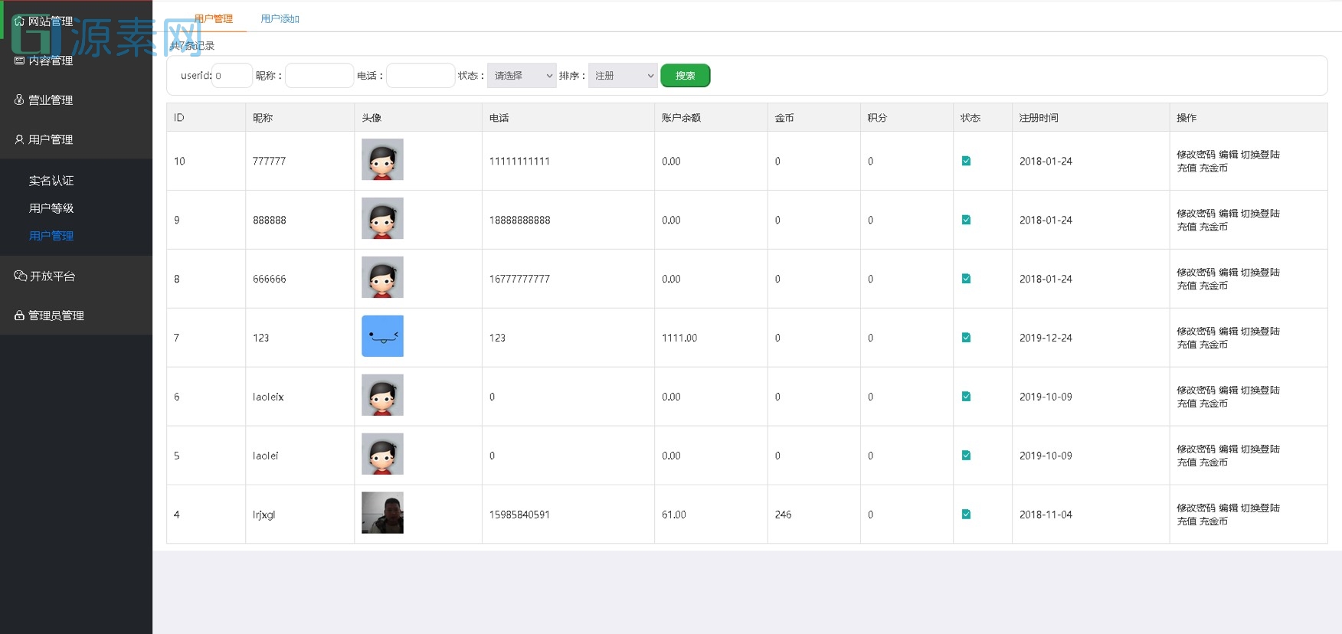
Task: Toggle status checkbox for user lrjxgl
Action: point(966,515)
